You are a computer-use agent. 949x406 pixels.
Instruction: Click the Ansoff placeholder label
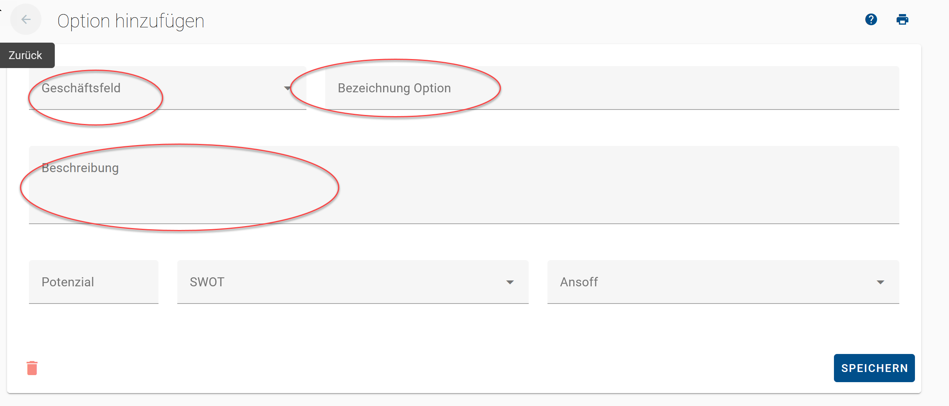point(579,282)
